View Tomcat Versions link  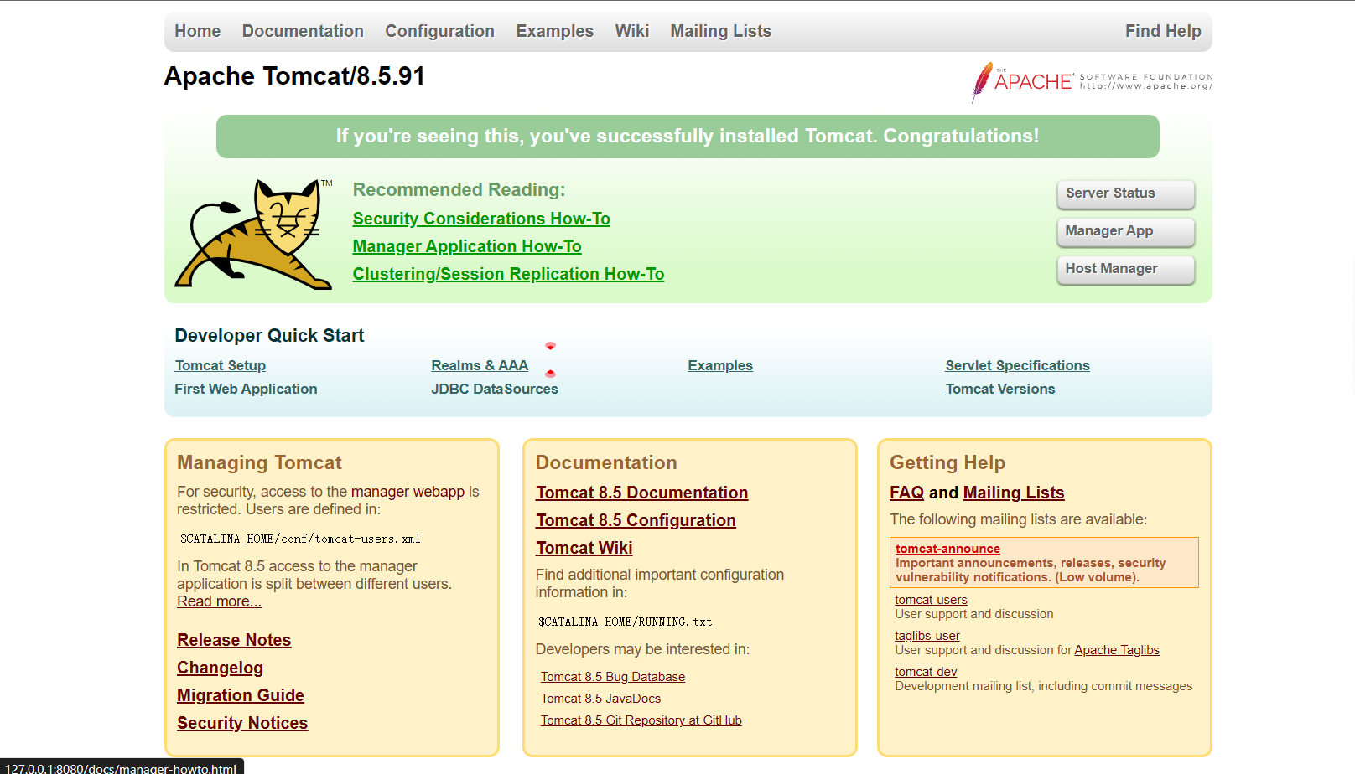pyautogui.click(x=1000, y=389)
